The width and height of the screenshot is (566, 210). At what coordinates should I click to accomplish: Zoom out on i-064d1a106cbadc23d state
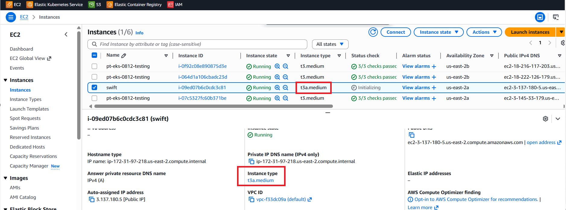tap(286, 77)
